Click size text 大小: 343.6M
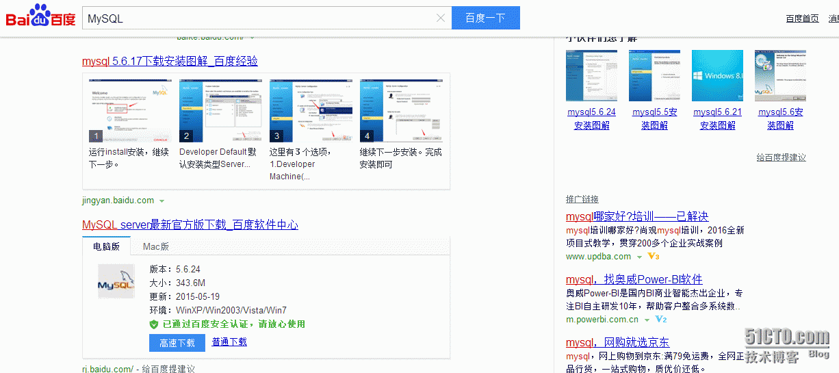The height and width of the screenshot is (373, 839). click(x=178, y=283)
